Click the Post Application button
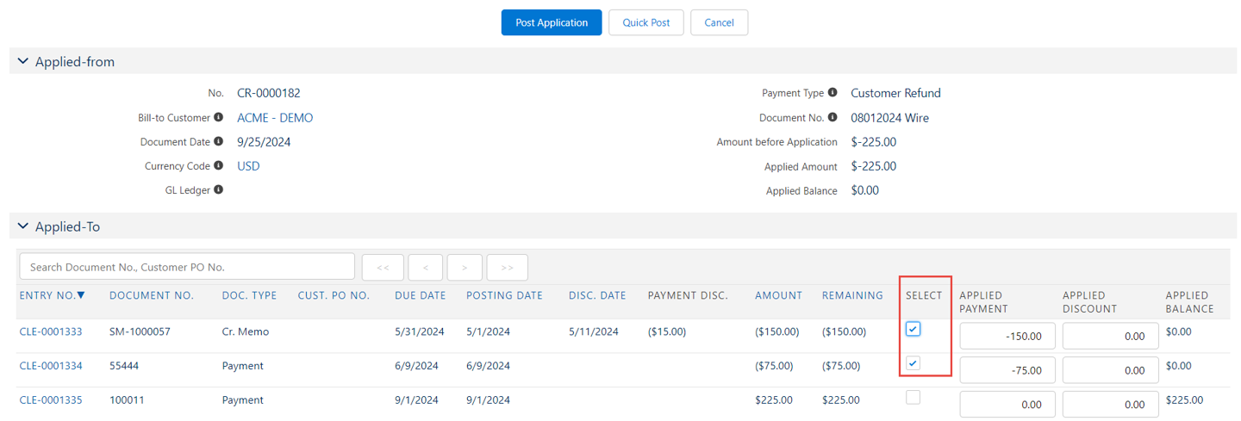Screen dimensions: 1241x421 pos(552,22)
